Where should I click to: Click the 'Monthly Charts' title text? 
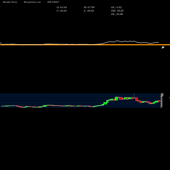pos(10,2)
